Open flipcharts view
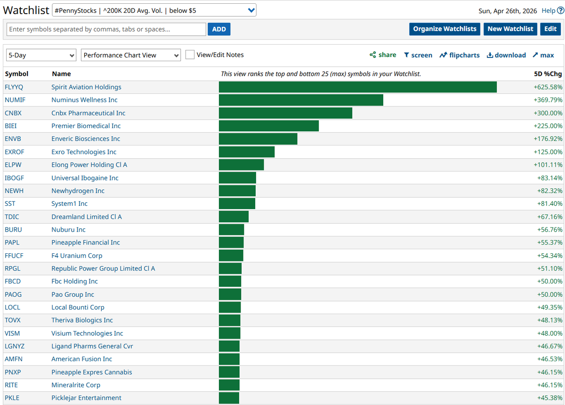Image resolution: width=565 pixels, height=405 pixels. 460,55
